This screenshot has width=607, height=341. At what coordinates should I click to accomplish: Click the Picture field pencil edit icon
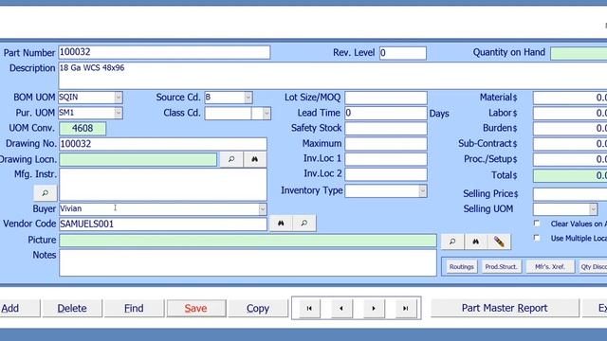point(500,242)
